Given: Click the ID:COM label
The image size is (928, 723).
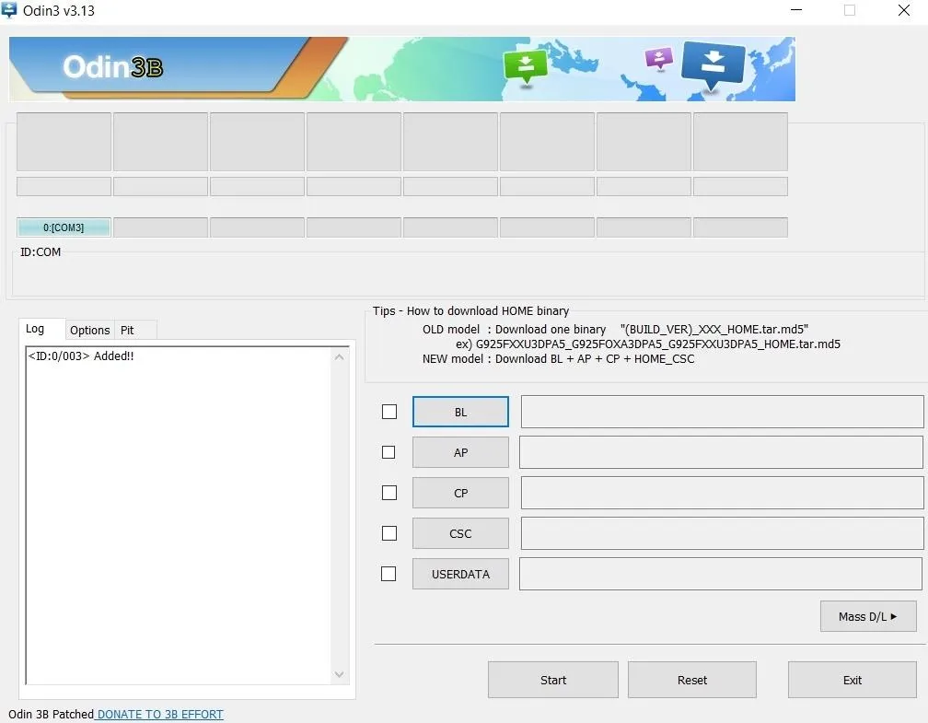Looking at the screenshot, I should [x=41, y=251].
